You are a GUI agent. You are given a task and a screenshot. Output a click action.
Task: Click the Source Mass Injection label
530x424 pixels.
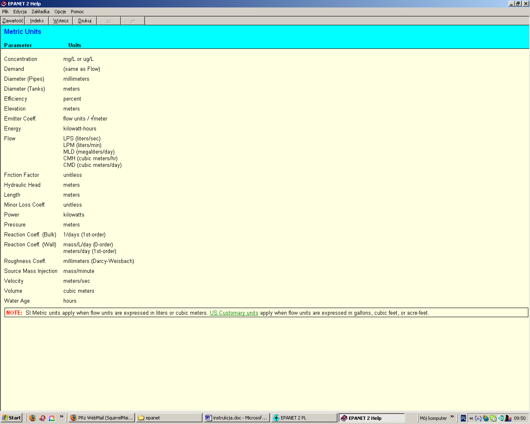(x=31, y=271)
